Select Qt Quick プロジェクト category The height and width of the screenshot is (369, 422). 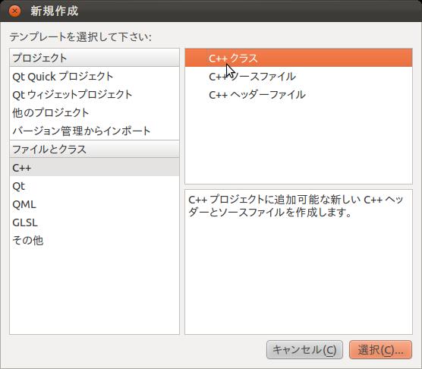tap(94, 77)
